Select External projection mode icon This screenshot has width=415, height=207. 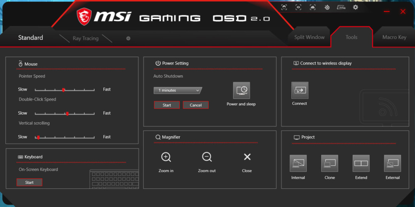click(x=393, y=163)
